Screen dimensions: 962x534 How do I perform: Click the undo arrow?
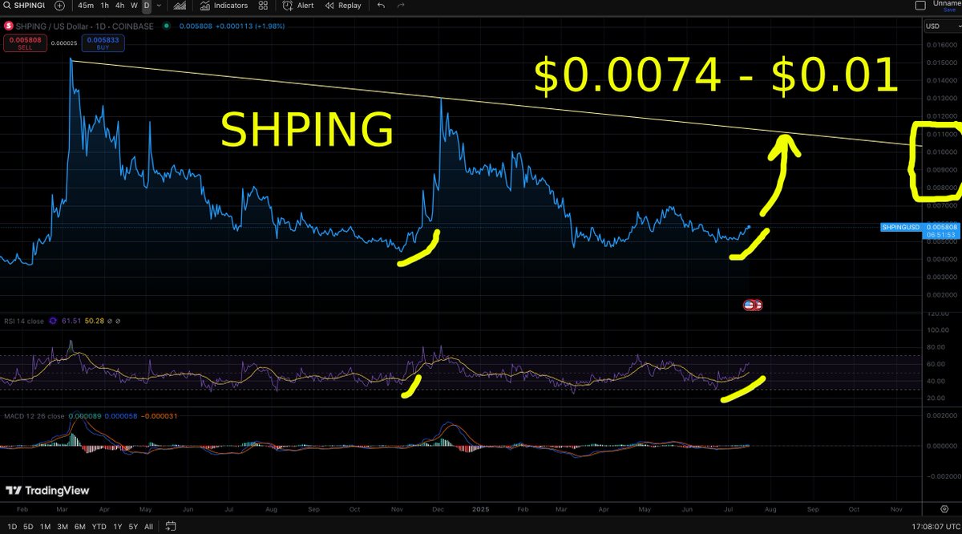(x=381, y=6)
